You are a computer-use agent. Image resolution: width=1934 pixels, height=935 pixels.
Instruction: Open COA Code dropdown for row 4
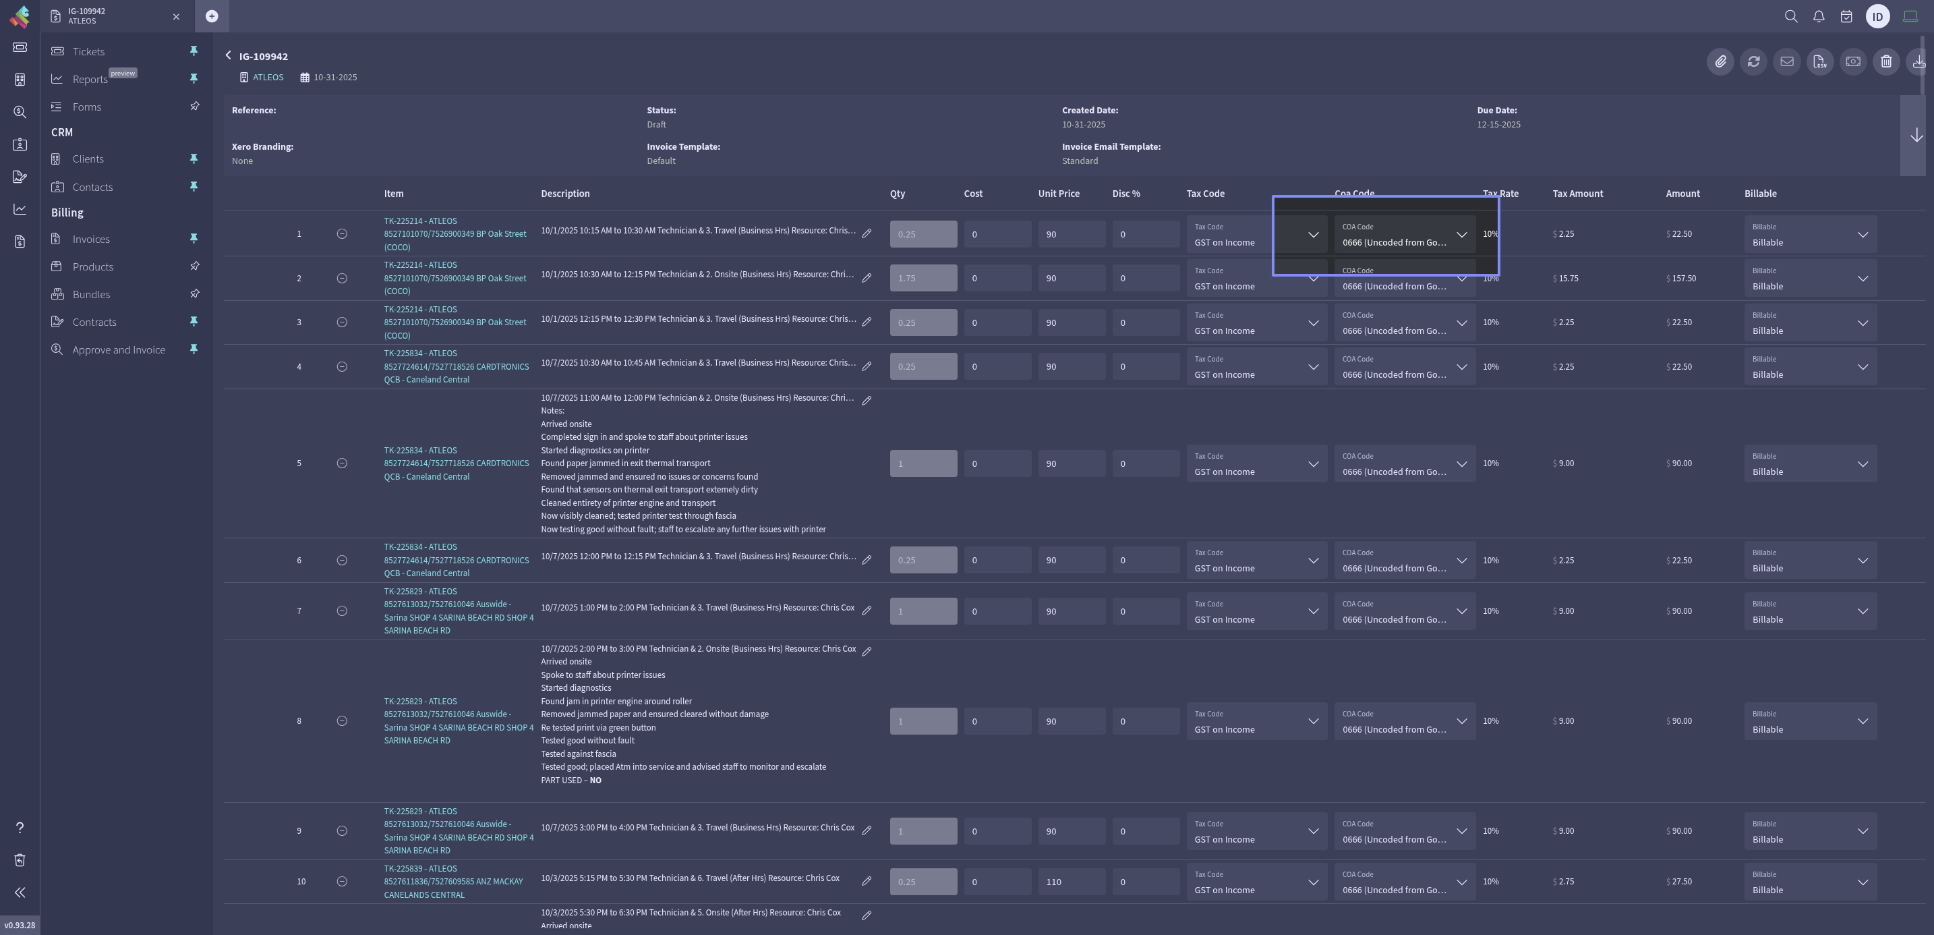1405,366
